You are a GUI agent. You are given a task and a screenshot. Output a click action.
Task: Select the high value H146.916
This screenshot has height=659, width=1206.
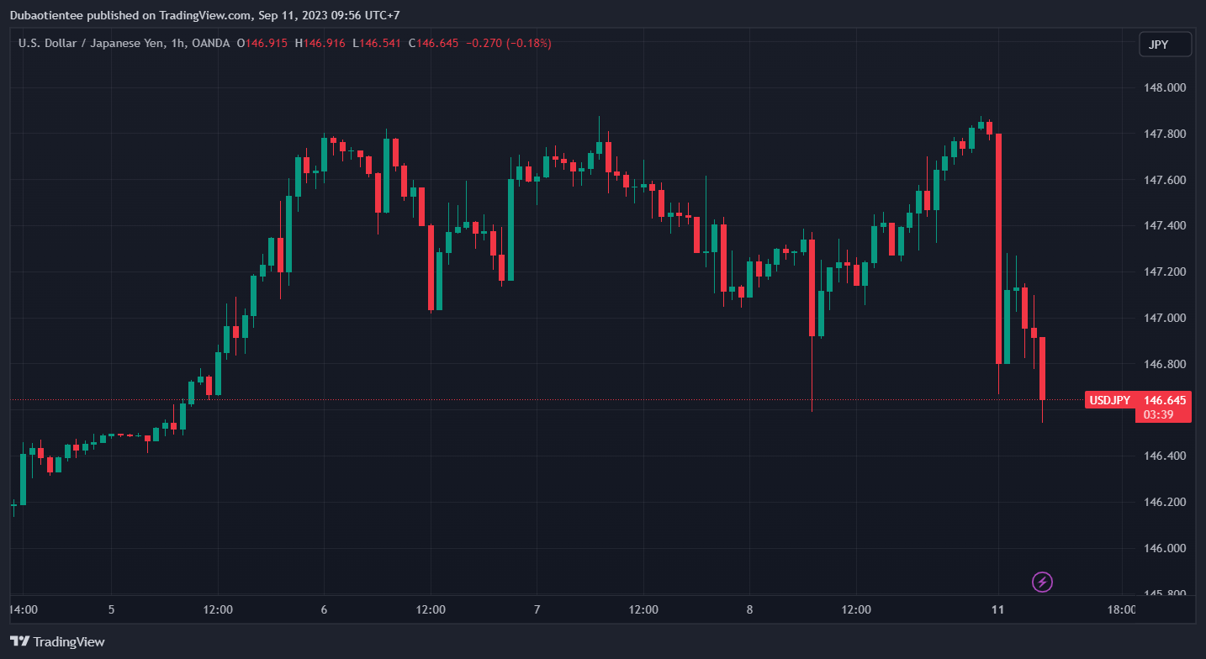point(320,43)
